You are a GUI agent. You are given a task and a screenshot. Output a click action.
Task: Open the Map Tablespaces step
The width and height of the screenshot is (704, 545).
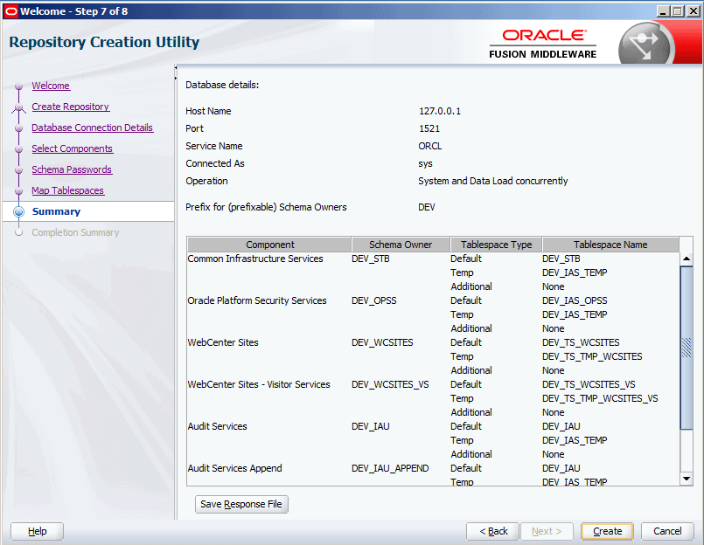pyautogui.click(x=67, y=190)
